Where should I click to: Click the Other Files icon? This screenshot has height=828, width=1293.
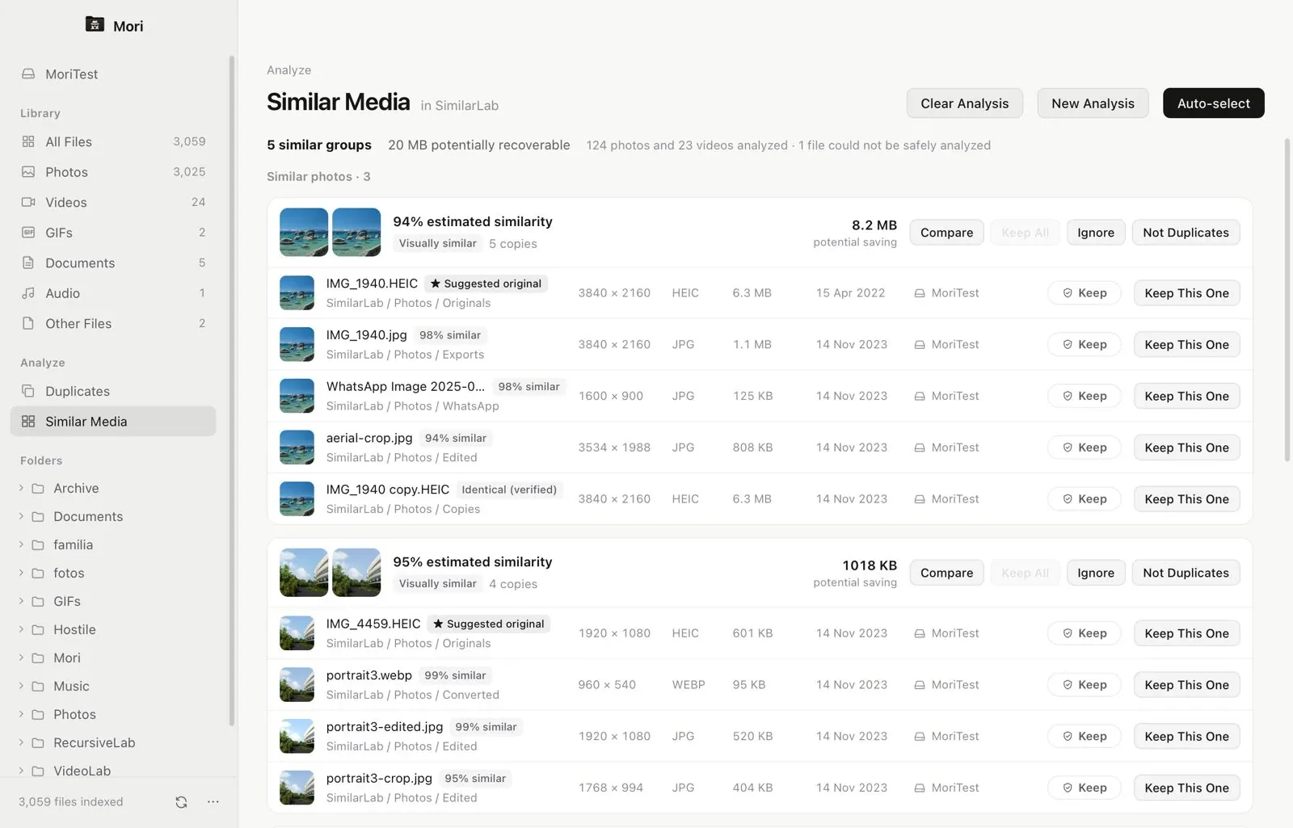(28, 323)
